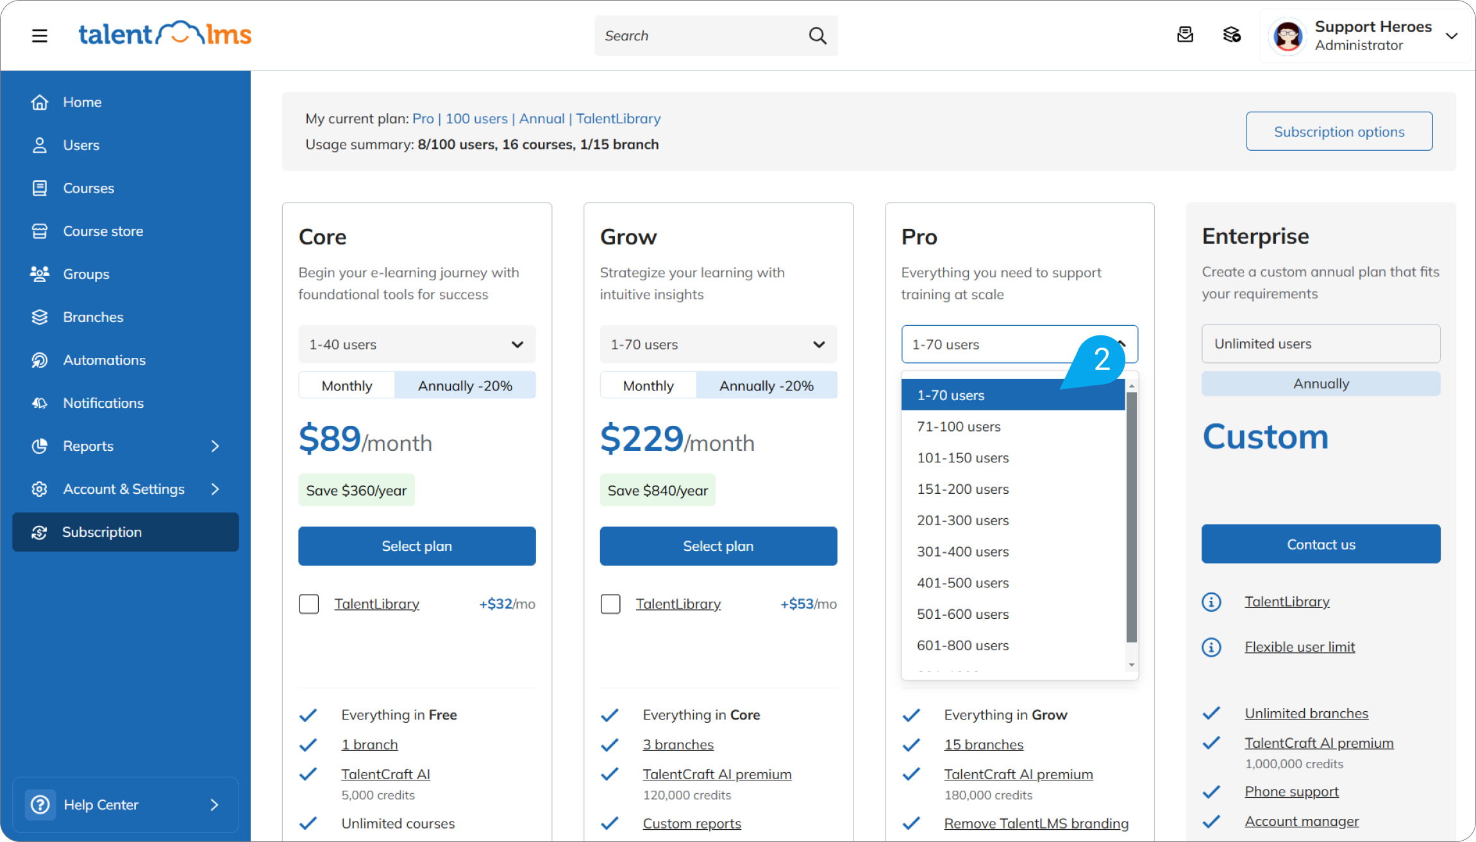
Task: Click the Groups sidebar icon
Action: [x=40, y=274]
